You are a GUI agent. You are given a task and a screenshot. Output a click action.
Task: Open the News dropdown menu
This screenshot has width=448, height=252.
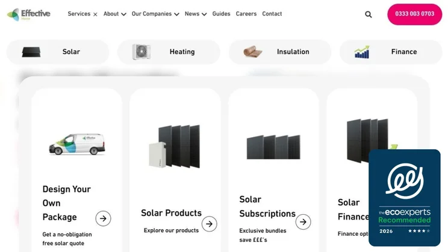(x=195, y=14)
